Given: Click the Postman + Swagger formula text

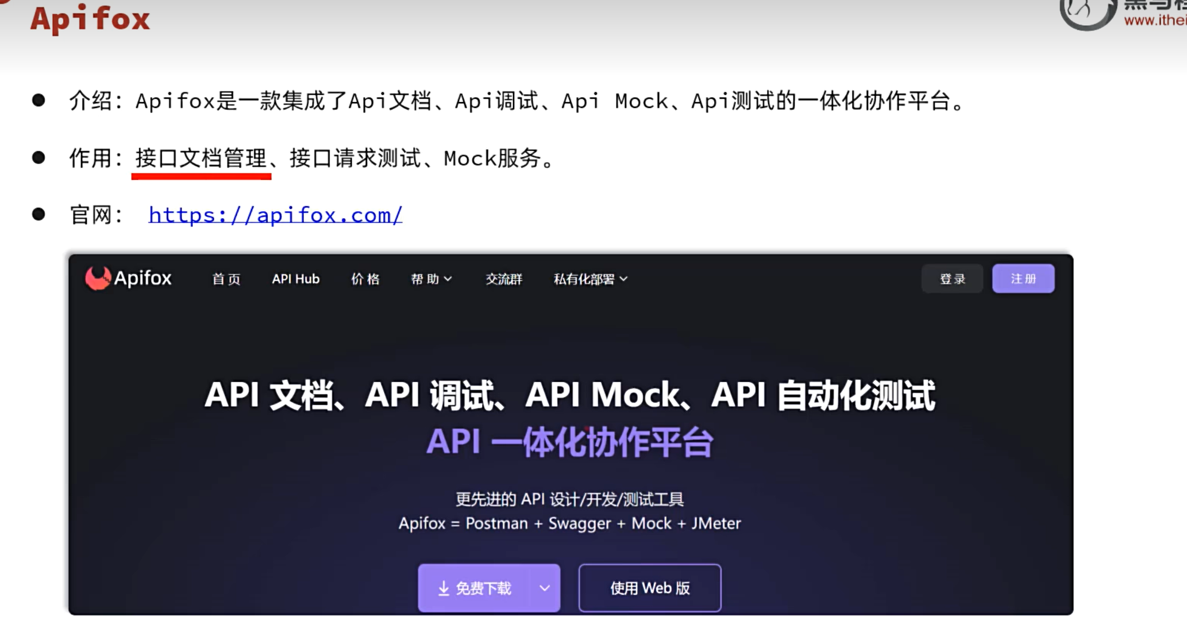Looking at the screenshot, I should pos(569,523).
